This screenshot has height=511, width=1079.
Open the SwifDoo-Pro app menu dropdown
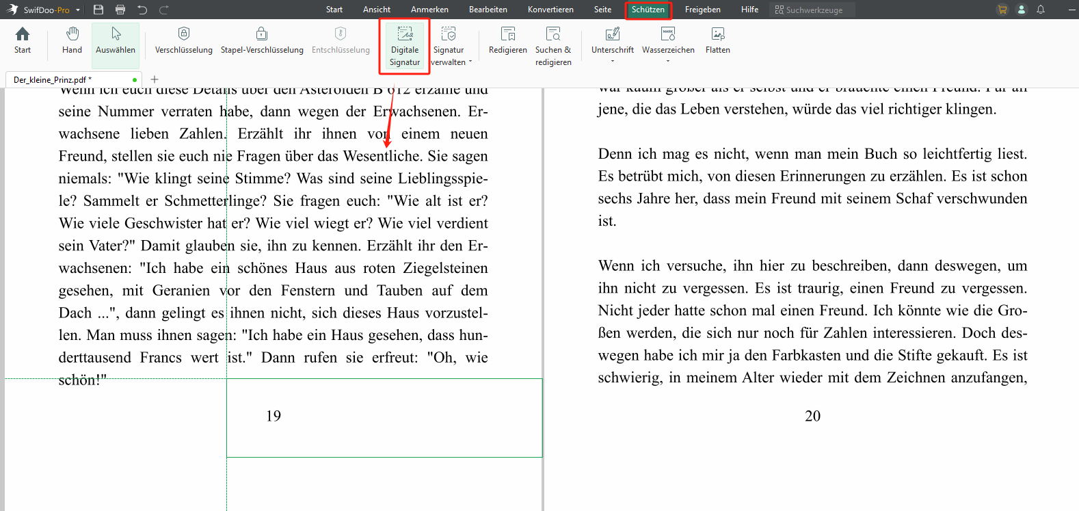[78, 10]
